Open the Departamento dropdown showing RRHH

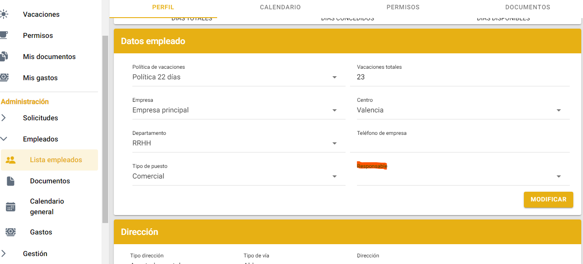coord(335,143)
